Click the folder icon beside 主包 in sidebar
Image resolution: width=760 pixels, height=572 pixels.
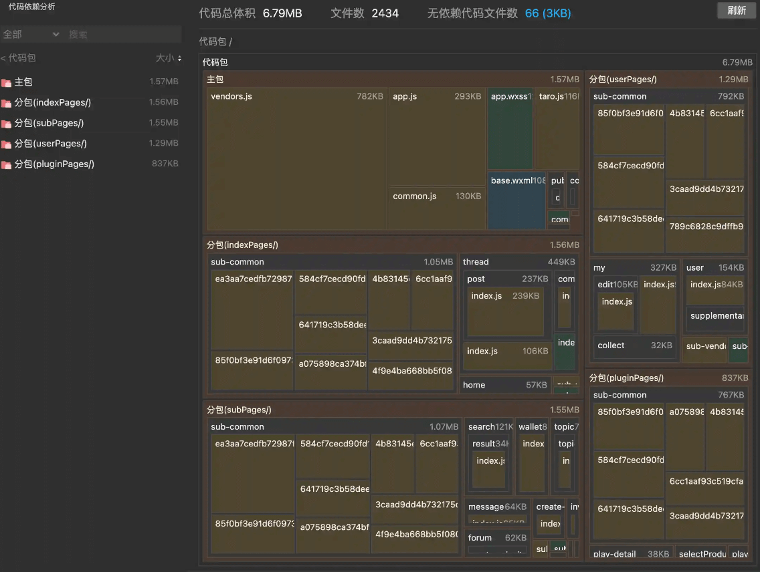tap(6, 82)
